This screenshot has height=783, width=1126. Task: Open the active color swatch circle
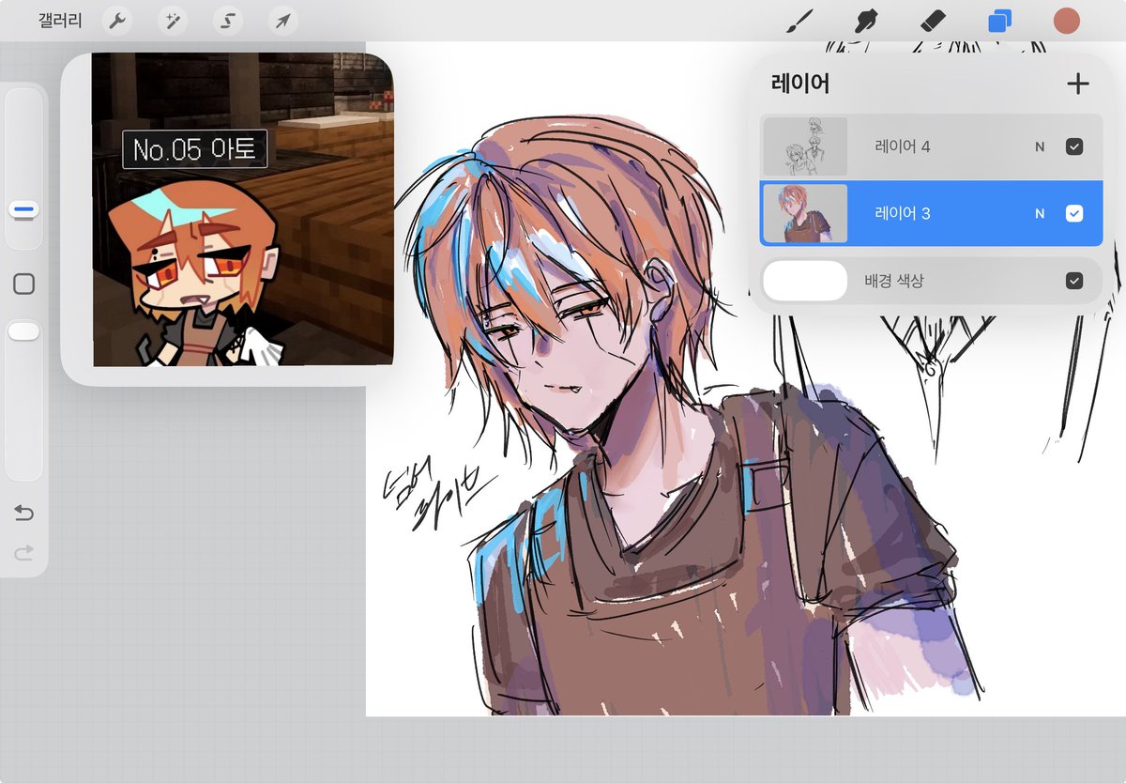click(1066, 21)
